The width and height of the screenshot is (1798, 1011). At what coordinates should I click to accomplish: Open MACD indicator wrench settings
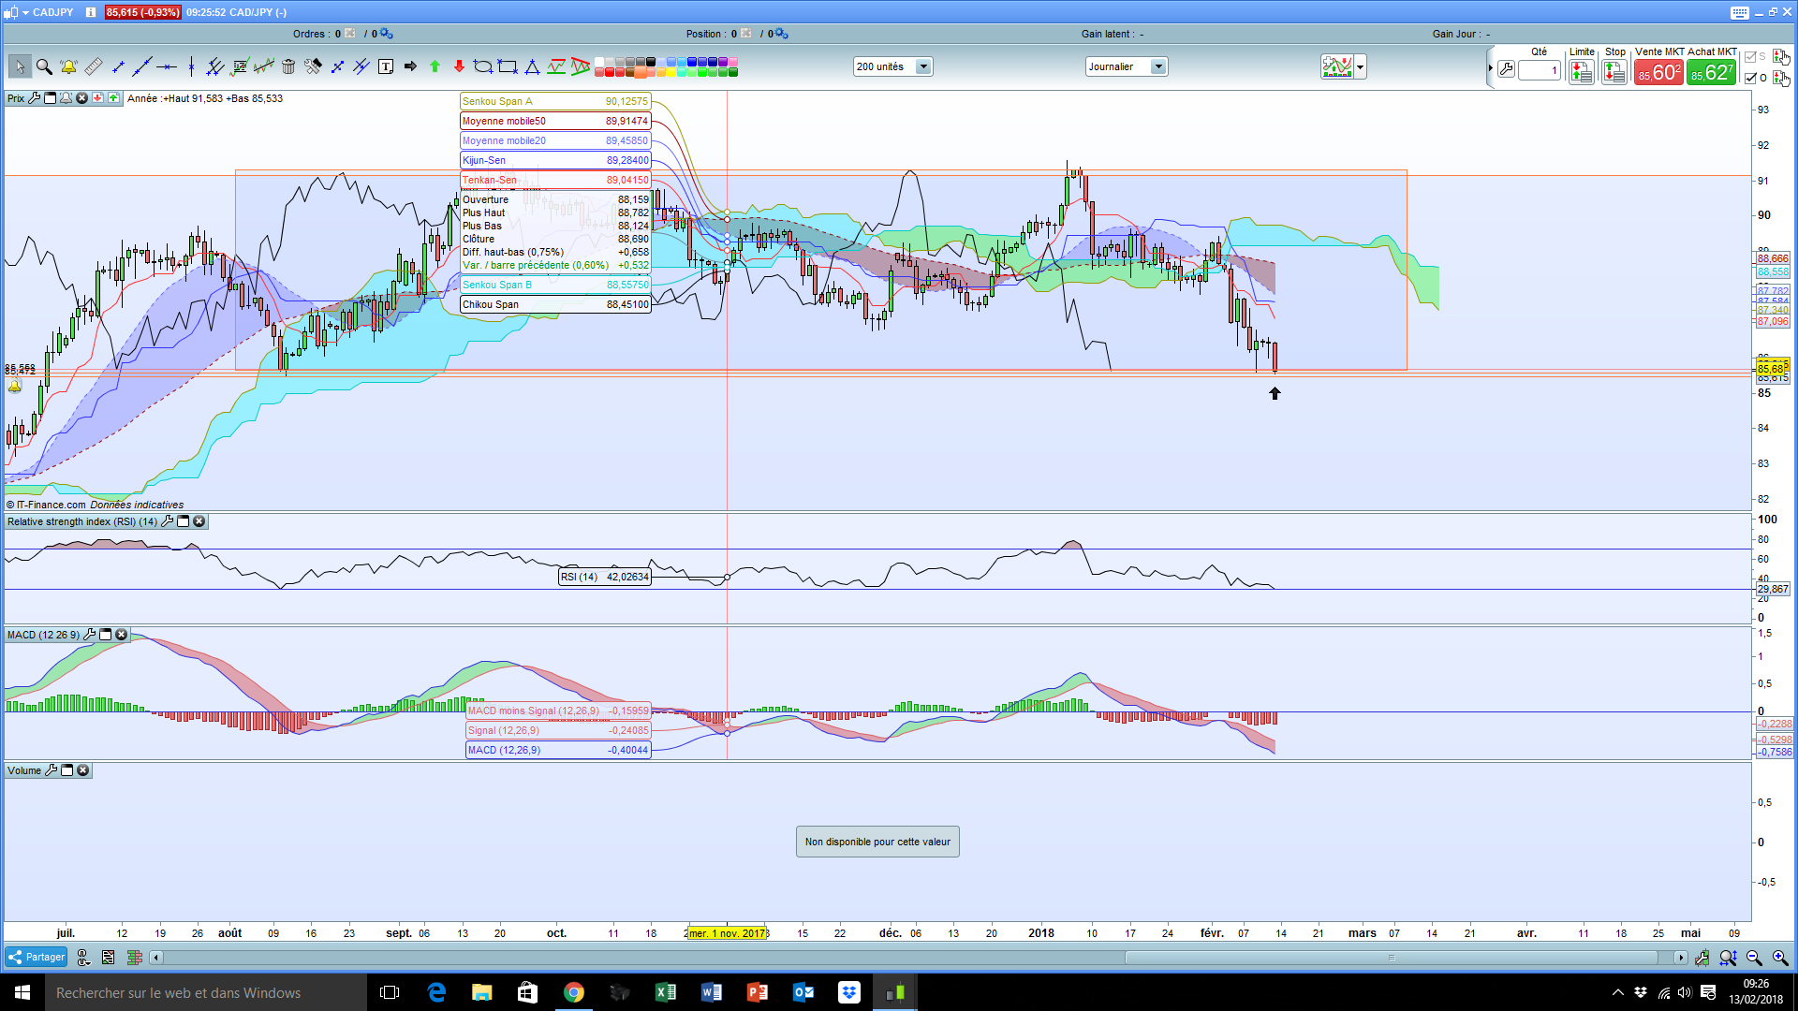pyautogui.click(x=90, y=635)
